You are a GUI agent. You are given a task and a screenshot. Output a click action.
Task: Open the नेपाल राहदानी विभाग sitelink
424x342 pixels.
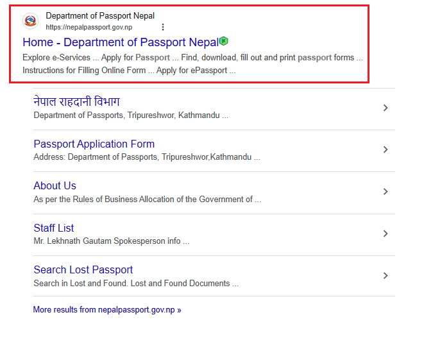tap(76, 102)
